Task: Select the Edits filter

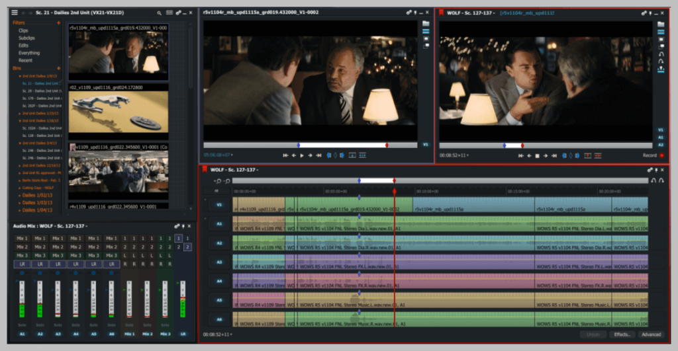Action: pos(23,46)
